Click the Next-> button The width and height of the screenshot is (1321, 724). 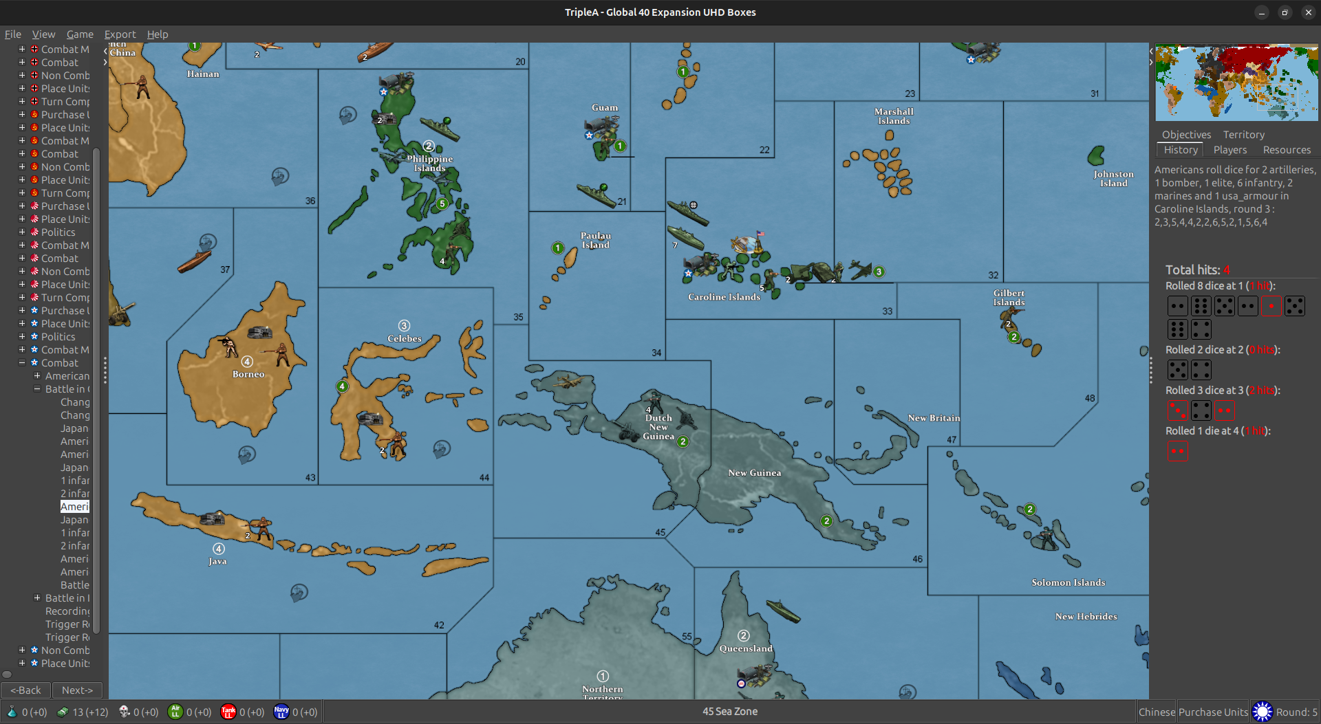(x=77, y=690)
